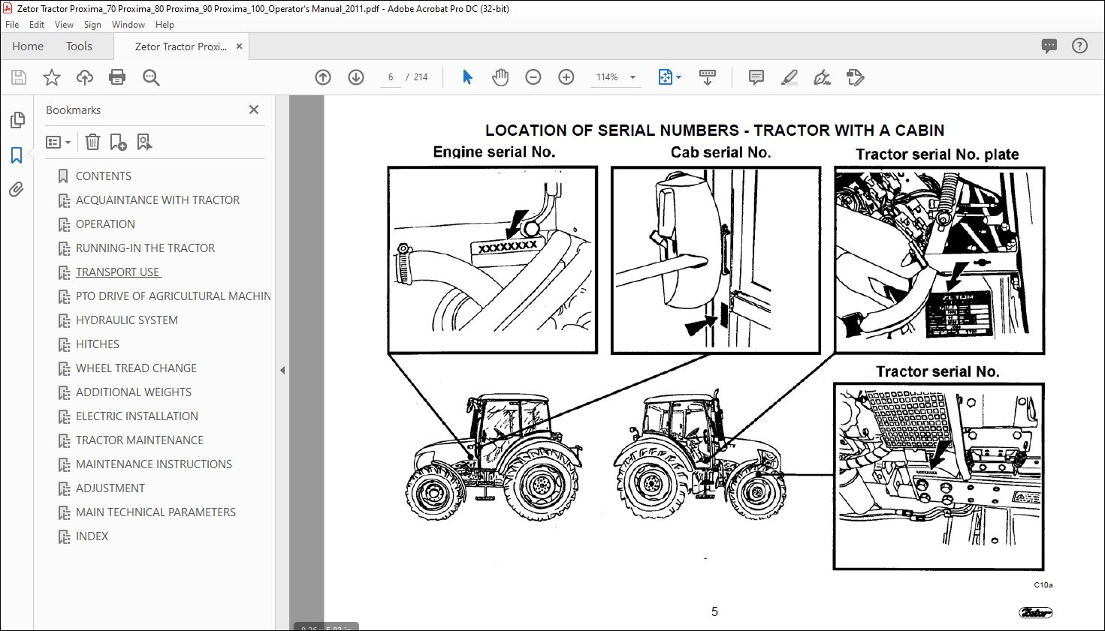This screenshot has width=1105, height=631.
Task: Close the Bookmarks panel
Action: pyautogui.click(x=254, y=110)
